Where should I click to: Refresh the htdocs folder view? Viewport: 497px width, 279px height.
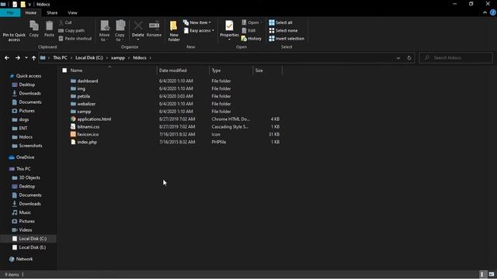coord(409,58)
